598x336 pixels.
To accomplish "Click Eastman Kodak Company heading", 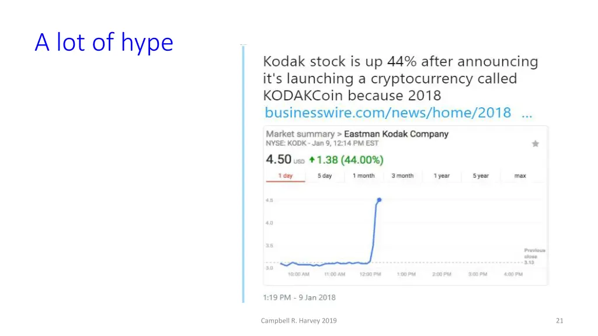I will pos(397,134).
